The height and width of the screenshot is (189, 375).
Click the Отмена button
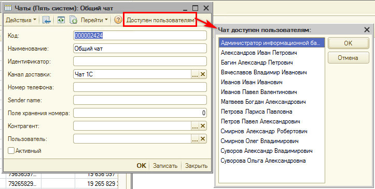[348, 58]
